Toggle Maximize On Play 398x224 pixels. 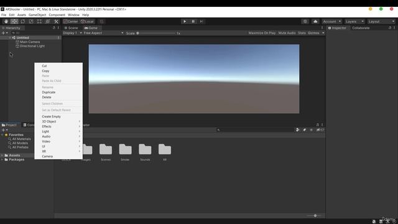coord(262,33)
